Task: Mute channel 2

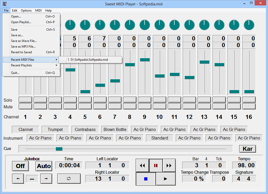Action: point(40,107)
